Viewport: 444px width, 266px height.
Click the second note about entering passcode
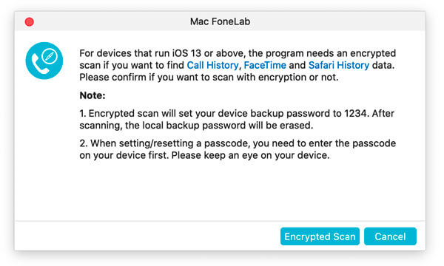238,149
